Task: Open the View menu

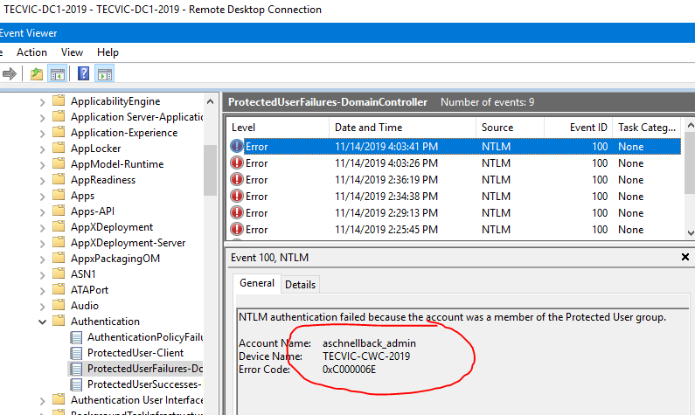Action: pyautogui.click(x=72, y=52)
